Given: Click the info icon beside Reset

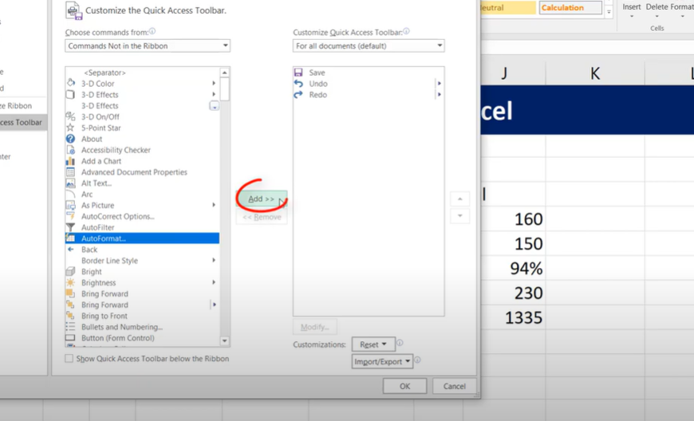Looking at the screenshot, I should point(400,343).
